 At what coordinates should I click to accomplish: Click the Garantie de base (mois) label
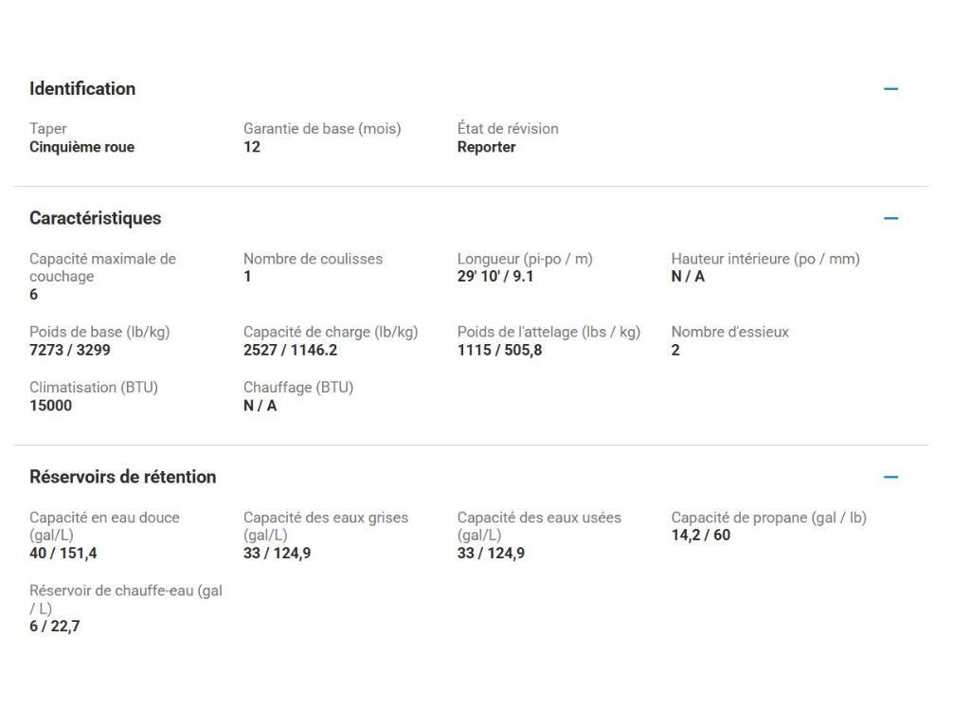point(322,129)
